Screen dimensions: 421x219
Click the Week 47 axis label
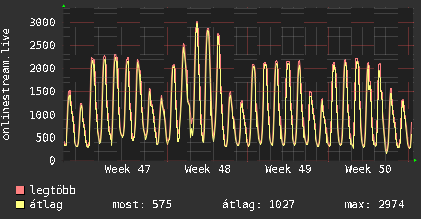pos(128,169)
